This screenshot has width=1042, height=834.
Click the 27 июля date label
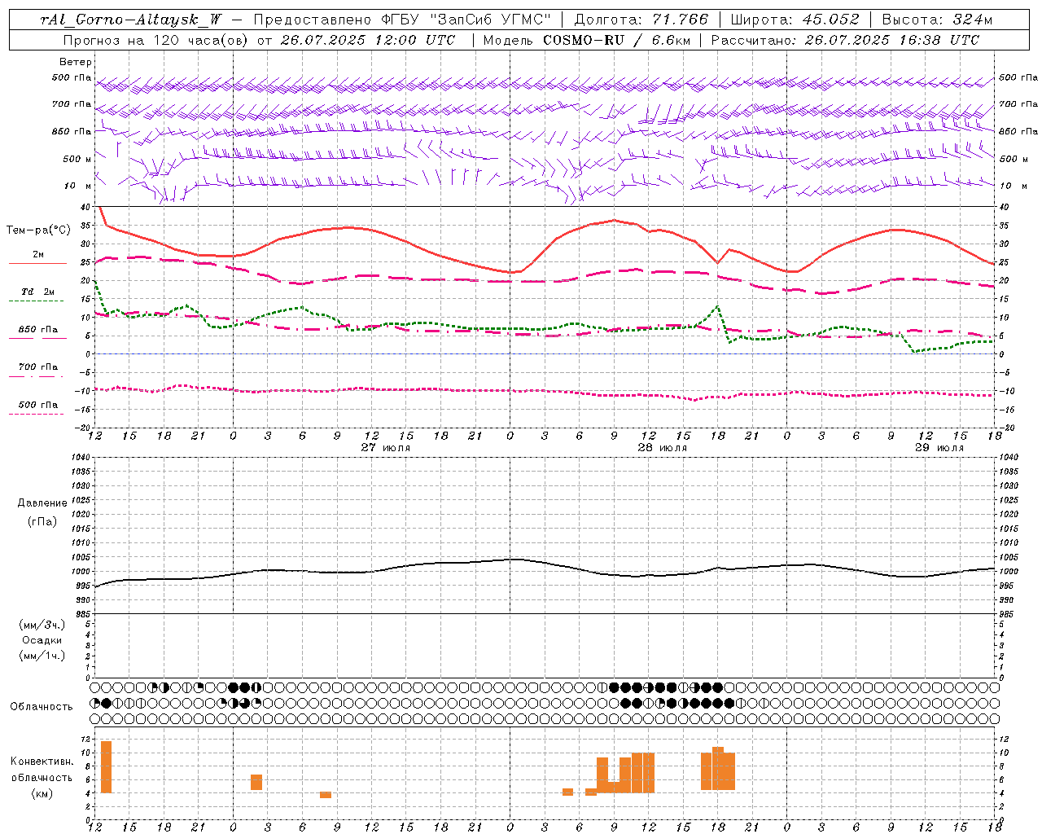386,447
